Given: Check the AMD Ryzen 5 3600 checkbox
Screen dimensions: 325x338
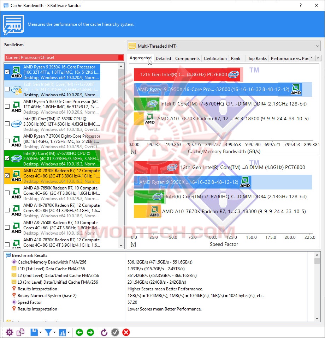Looking at the screenshot, I should [x=7, y=106].
